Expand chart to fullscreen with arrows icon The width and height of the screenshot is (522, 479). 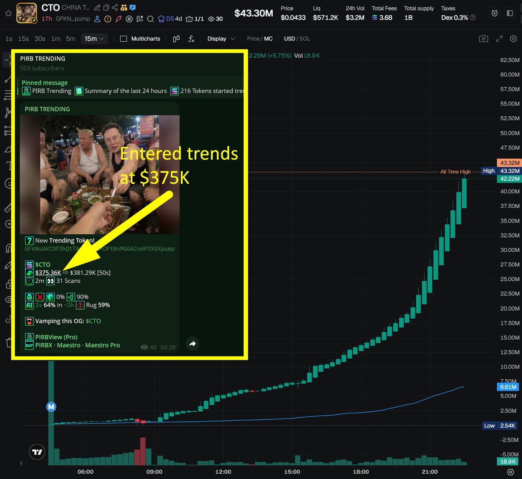pyautogui.click(x=499, y=39)
